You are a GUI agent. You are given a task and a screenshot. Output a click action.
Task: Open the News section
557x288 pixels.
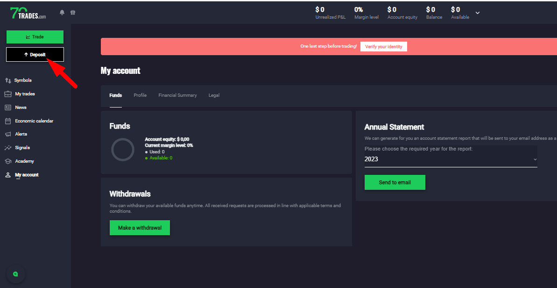(21, 108)
